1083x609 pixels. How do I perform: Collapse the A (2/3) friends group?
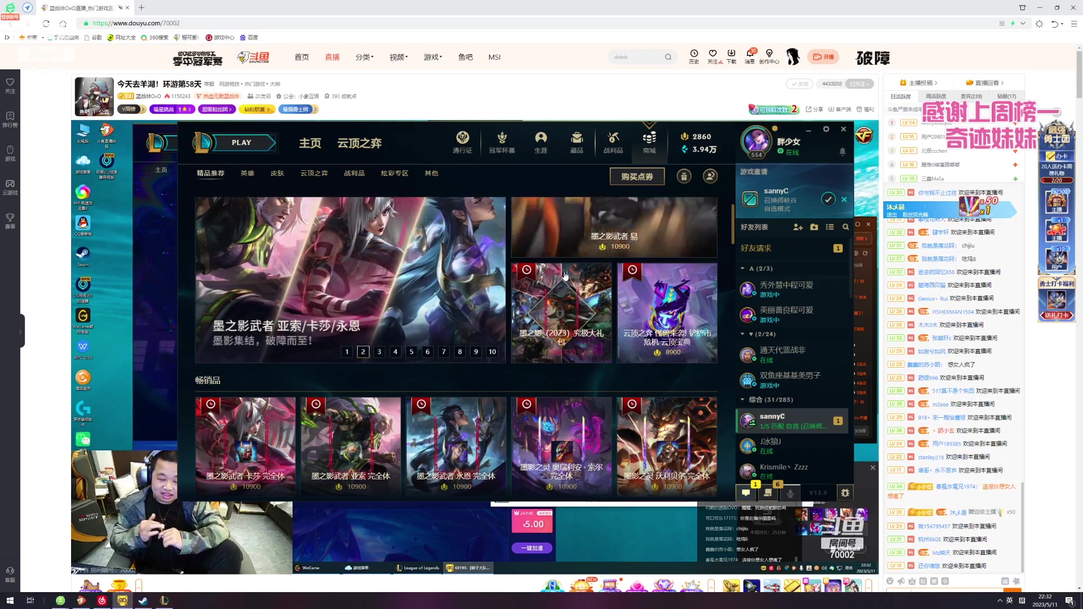point(743,268)
